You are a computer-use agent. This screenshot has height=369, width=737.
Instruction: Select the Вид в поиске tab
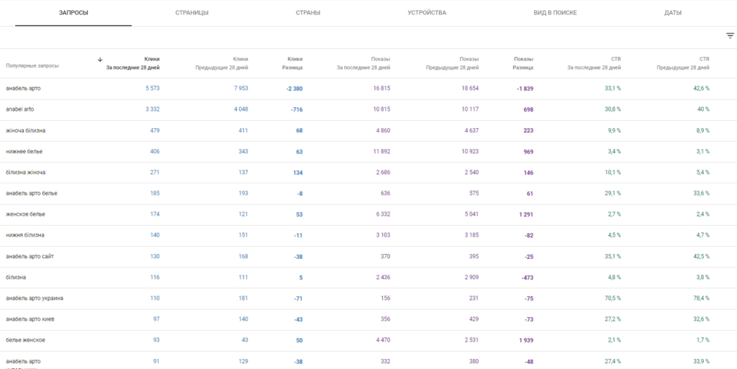(555, 13)
